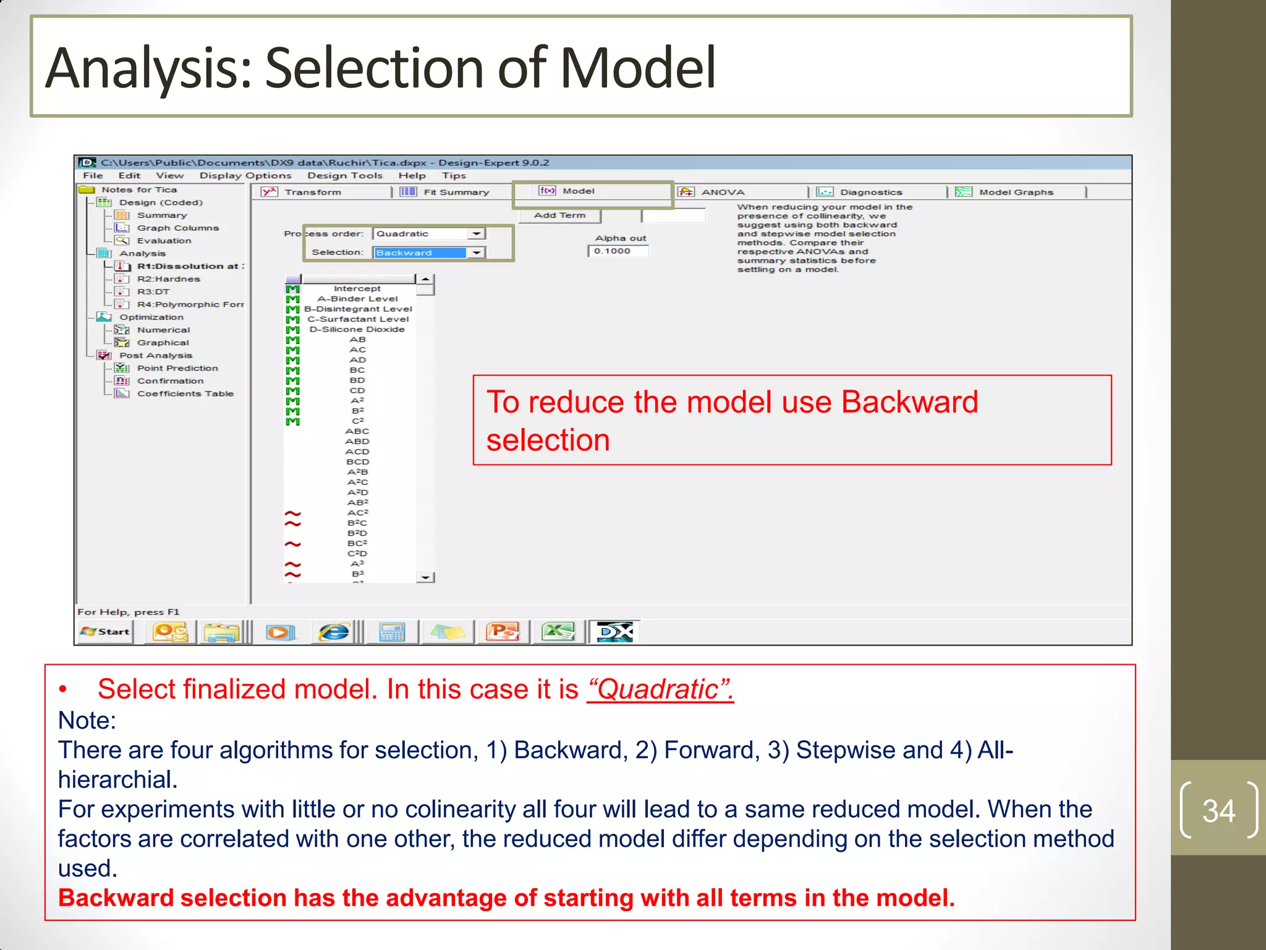This screenshot has width=1266, height=950.
Task: Click the Alpha out value field
Action: [x=618, y=251]
